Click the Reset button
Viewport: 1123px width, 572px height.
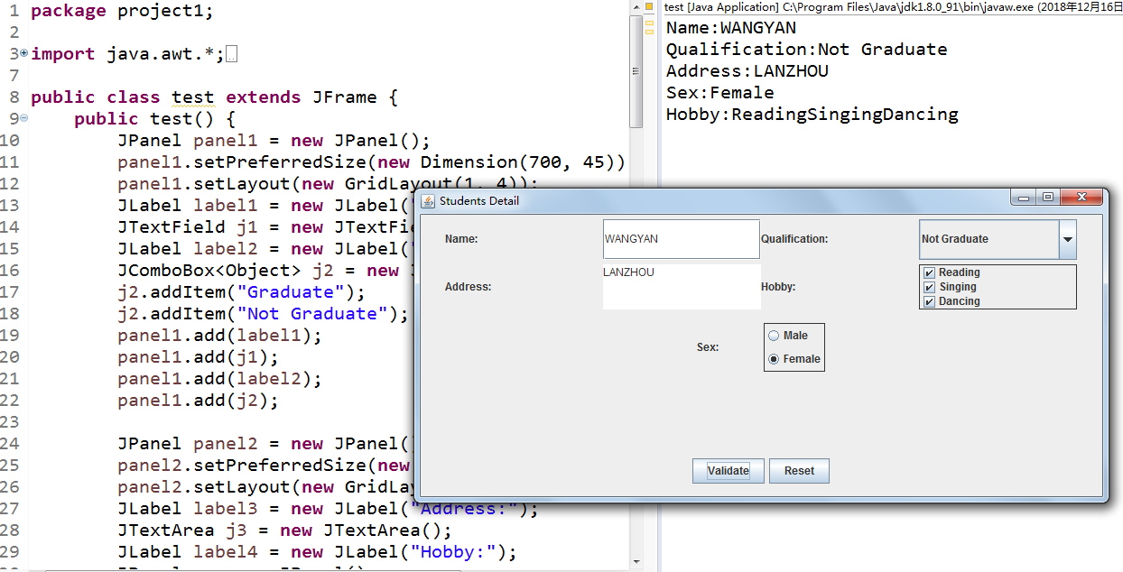coord(799,471)
